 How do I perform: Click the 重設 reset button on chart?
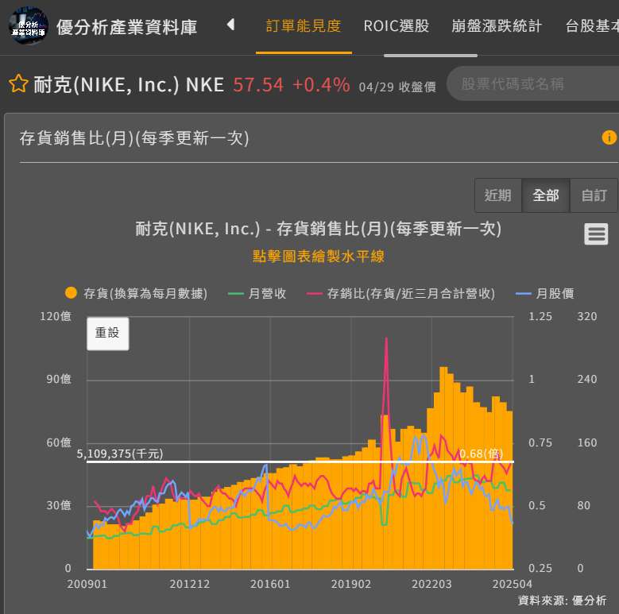(108, 334)
